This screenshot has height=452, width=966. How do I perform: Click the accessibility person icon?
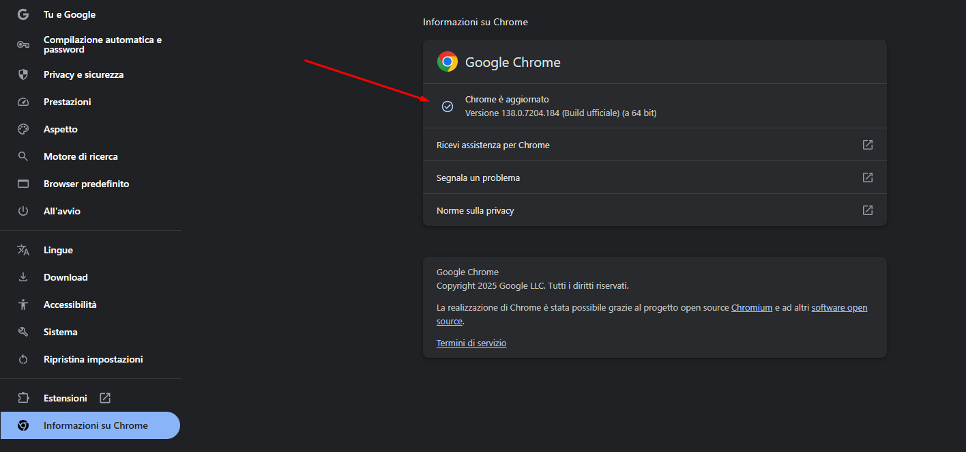coord(23,305)
